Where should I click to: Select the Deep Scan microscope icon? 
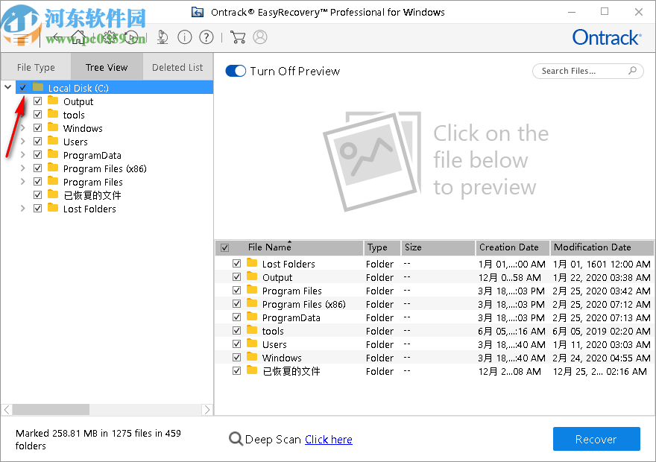pyautogui.click(x=163, y=37)
